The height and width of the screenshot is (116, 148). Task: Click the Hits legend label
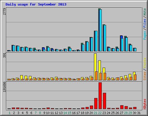[145, 12]
